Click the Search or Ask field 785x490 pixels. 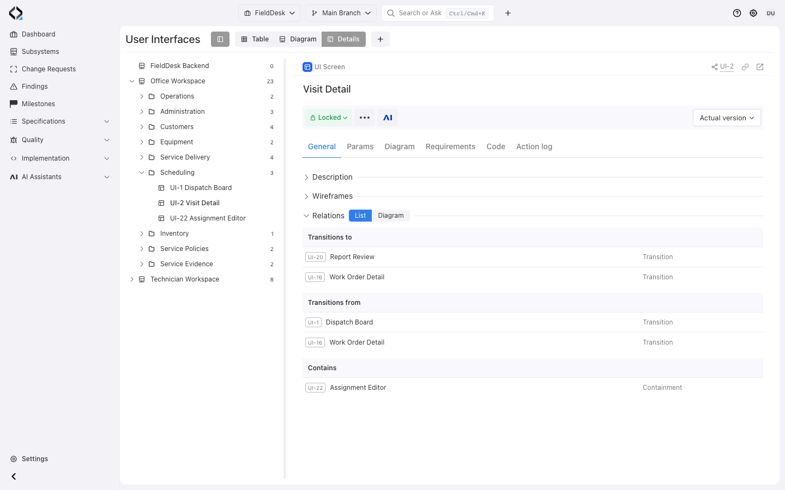(438, 13)
